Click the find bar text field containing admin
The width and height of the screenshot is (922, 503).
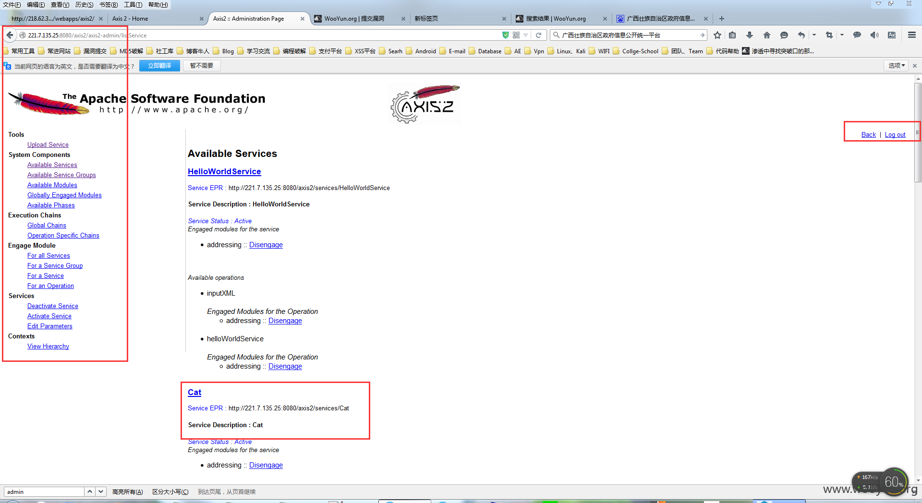coord(44,491)
